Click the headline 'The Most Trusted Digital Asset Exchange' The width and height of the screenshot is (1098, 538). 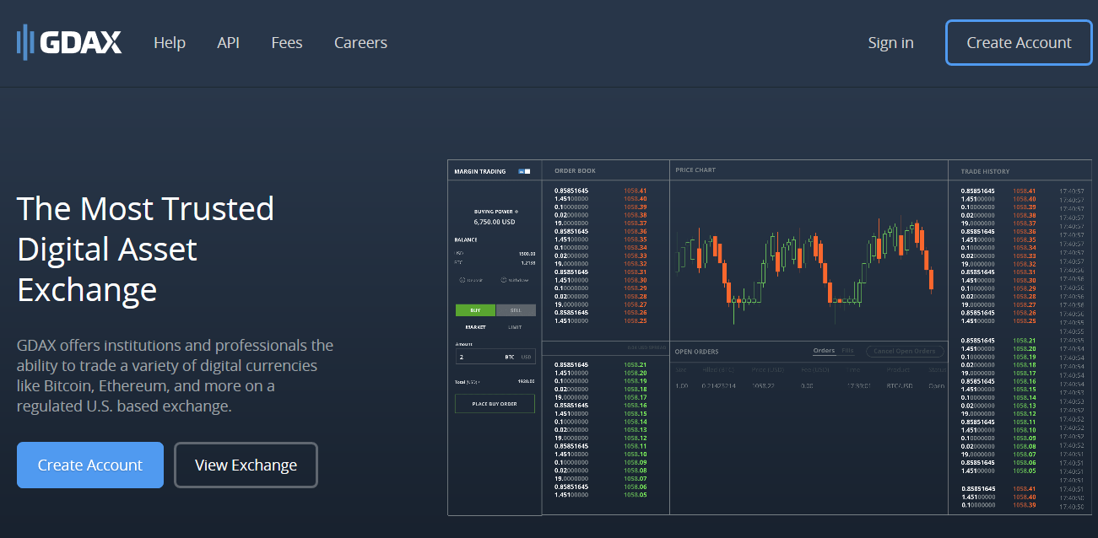145,249
